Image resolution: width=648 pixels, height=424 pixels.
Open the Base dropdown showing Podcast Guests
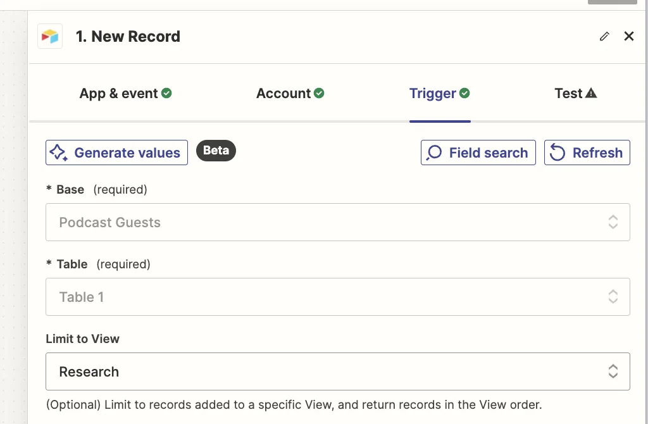pyautogui.click(x=338, y=222)
